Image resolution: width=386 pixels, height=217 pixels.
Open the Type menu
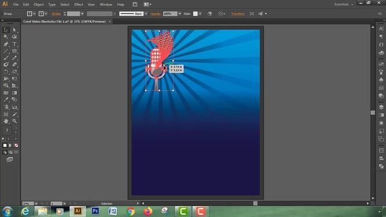(x=52, y=4)
